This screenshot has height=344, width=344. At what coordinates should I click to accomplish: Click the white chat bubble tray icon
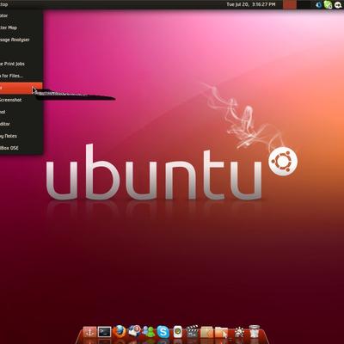(338, 4)
